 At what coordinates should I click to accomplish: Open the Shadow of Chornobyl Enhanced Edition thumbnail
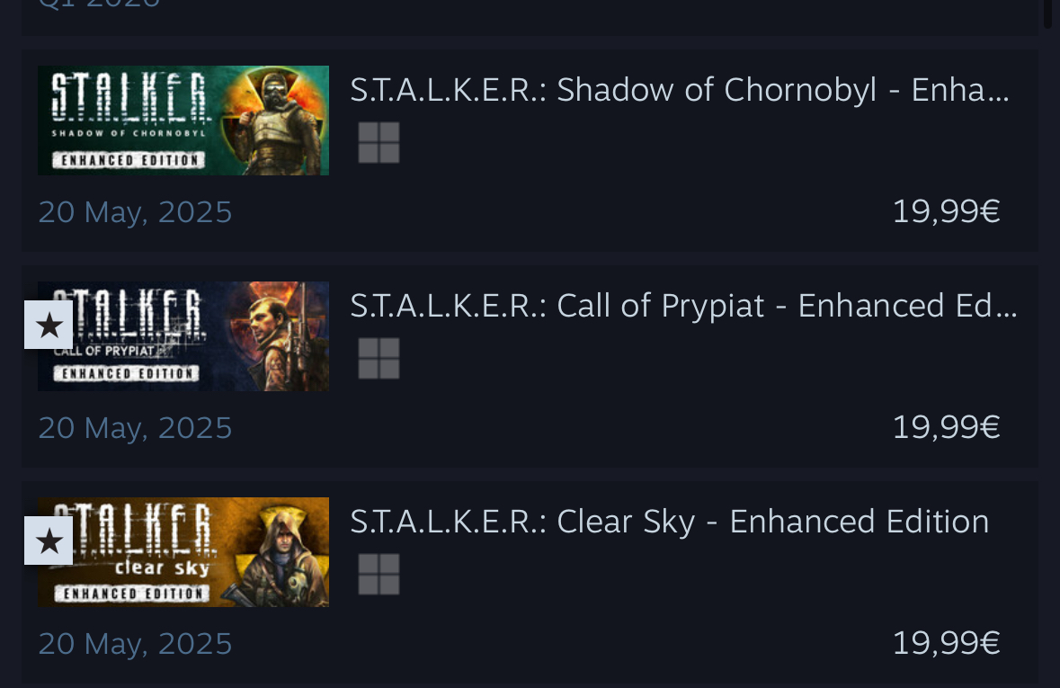pos(183,121)
